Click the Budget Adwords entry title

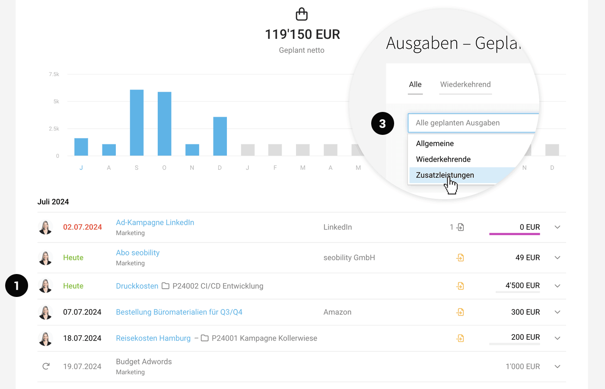144,362
